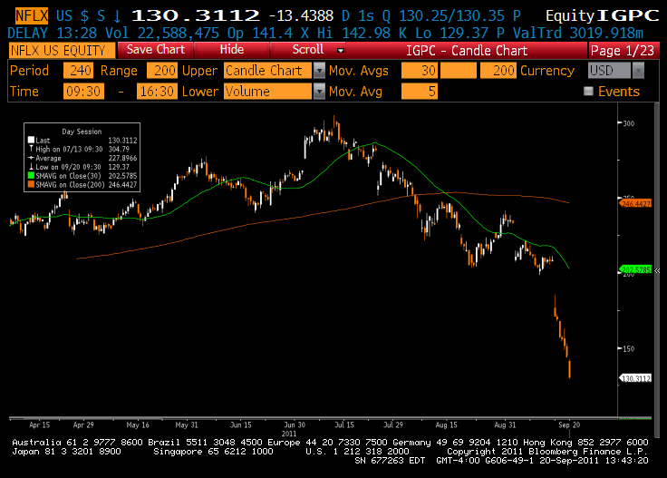Click the green SMAVG(30) legend swatch
Screen dimensions: 667x478
pyautogui.click(x=31, y=176)
